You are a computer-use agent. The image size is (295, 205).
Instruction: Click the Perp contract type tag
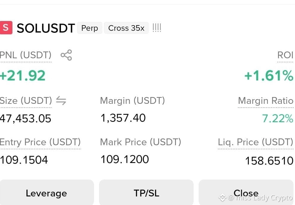click(x=90, y=28)
